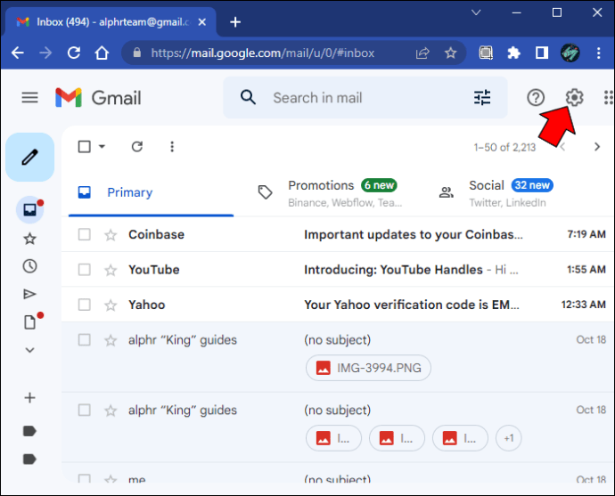Expand More sidebar items chevron
Screen dimensions: 615x496
coord(29,350)
